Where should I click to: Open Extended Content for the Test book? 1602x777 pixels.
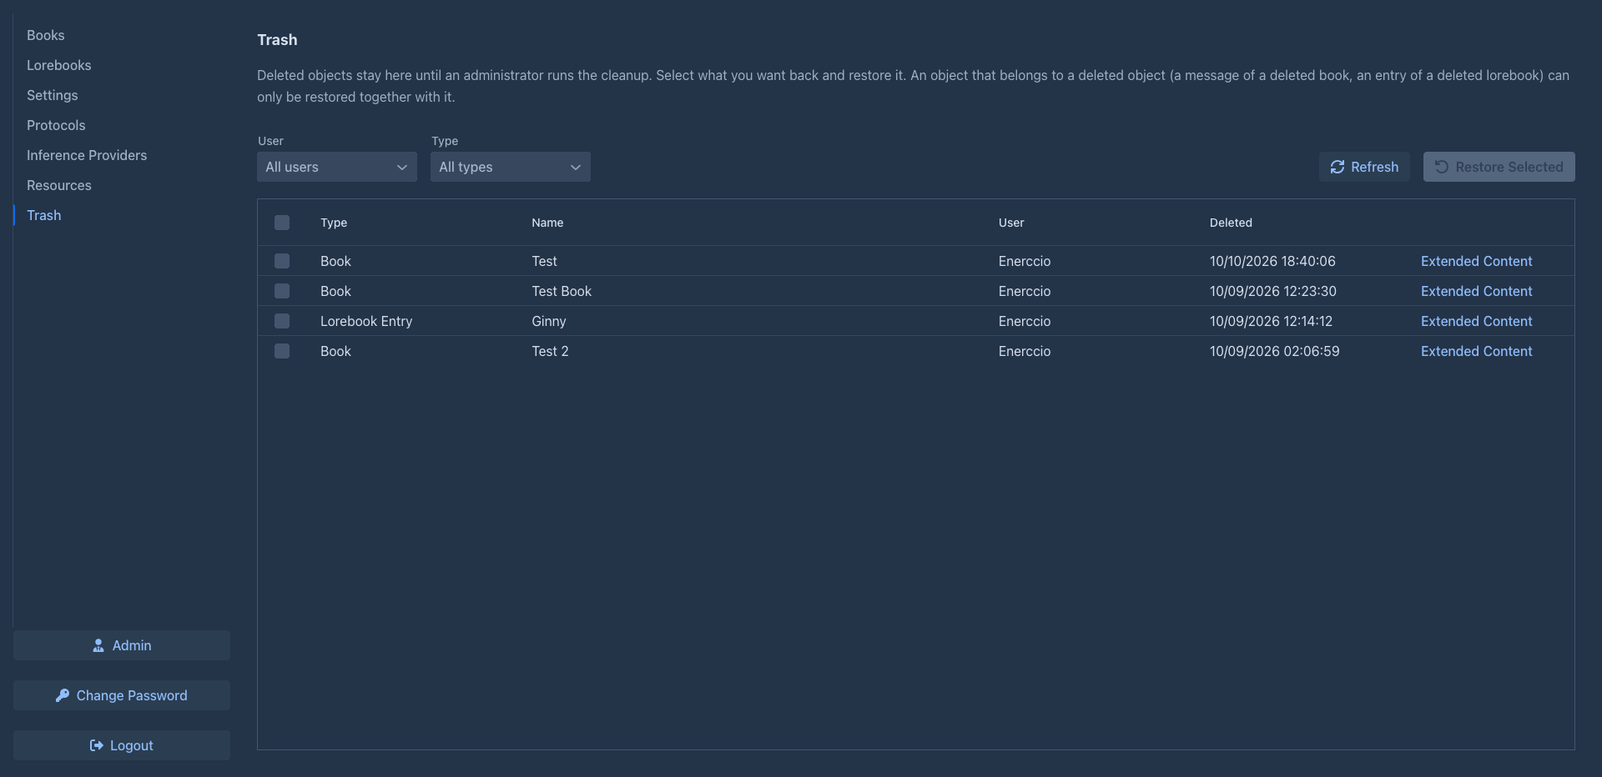click(1477, 261)
